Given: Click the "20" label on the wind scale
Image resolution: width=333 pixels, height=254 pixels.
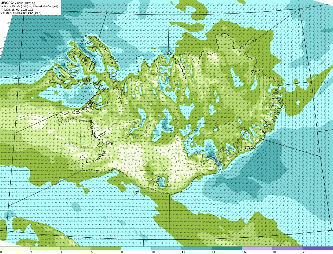Looking at the screenshot, I should 304,252.
